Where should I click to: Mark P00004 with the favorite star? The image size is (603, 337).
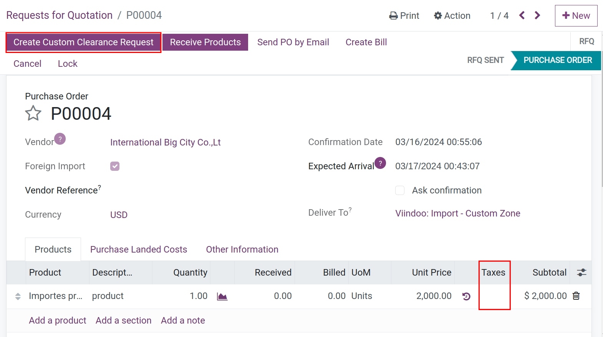(33, 113)
